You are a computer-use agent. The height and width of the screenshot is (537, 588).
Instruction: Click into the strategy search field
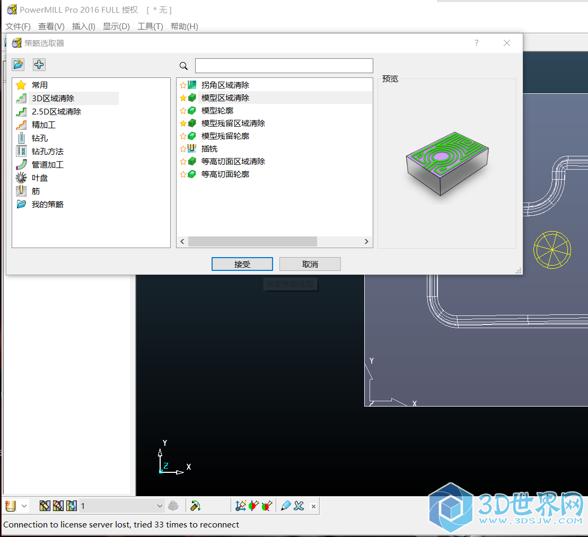284,66
